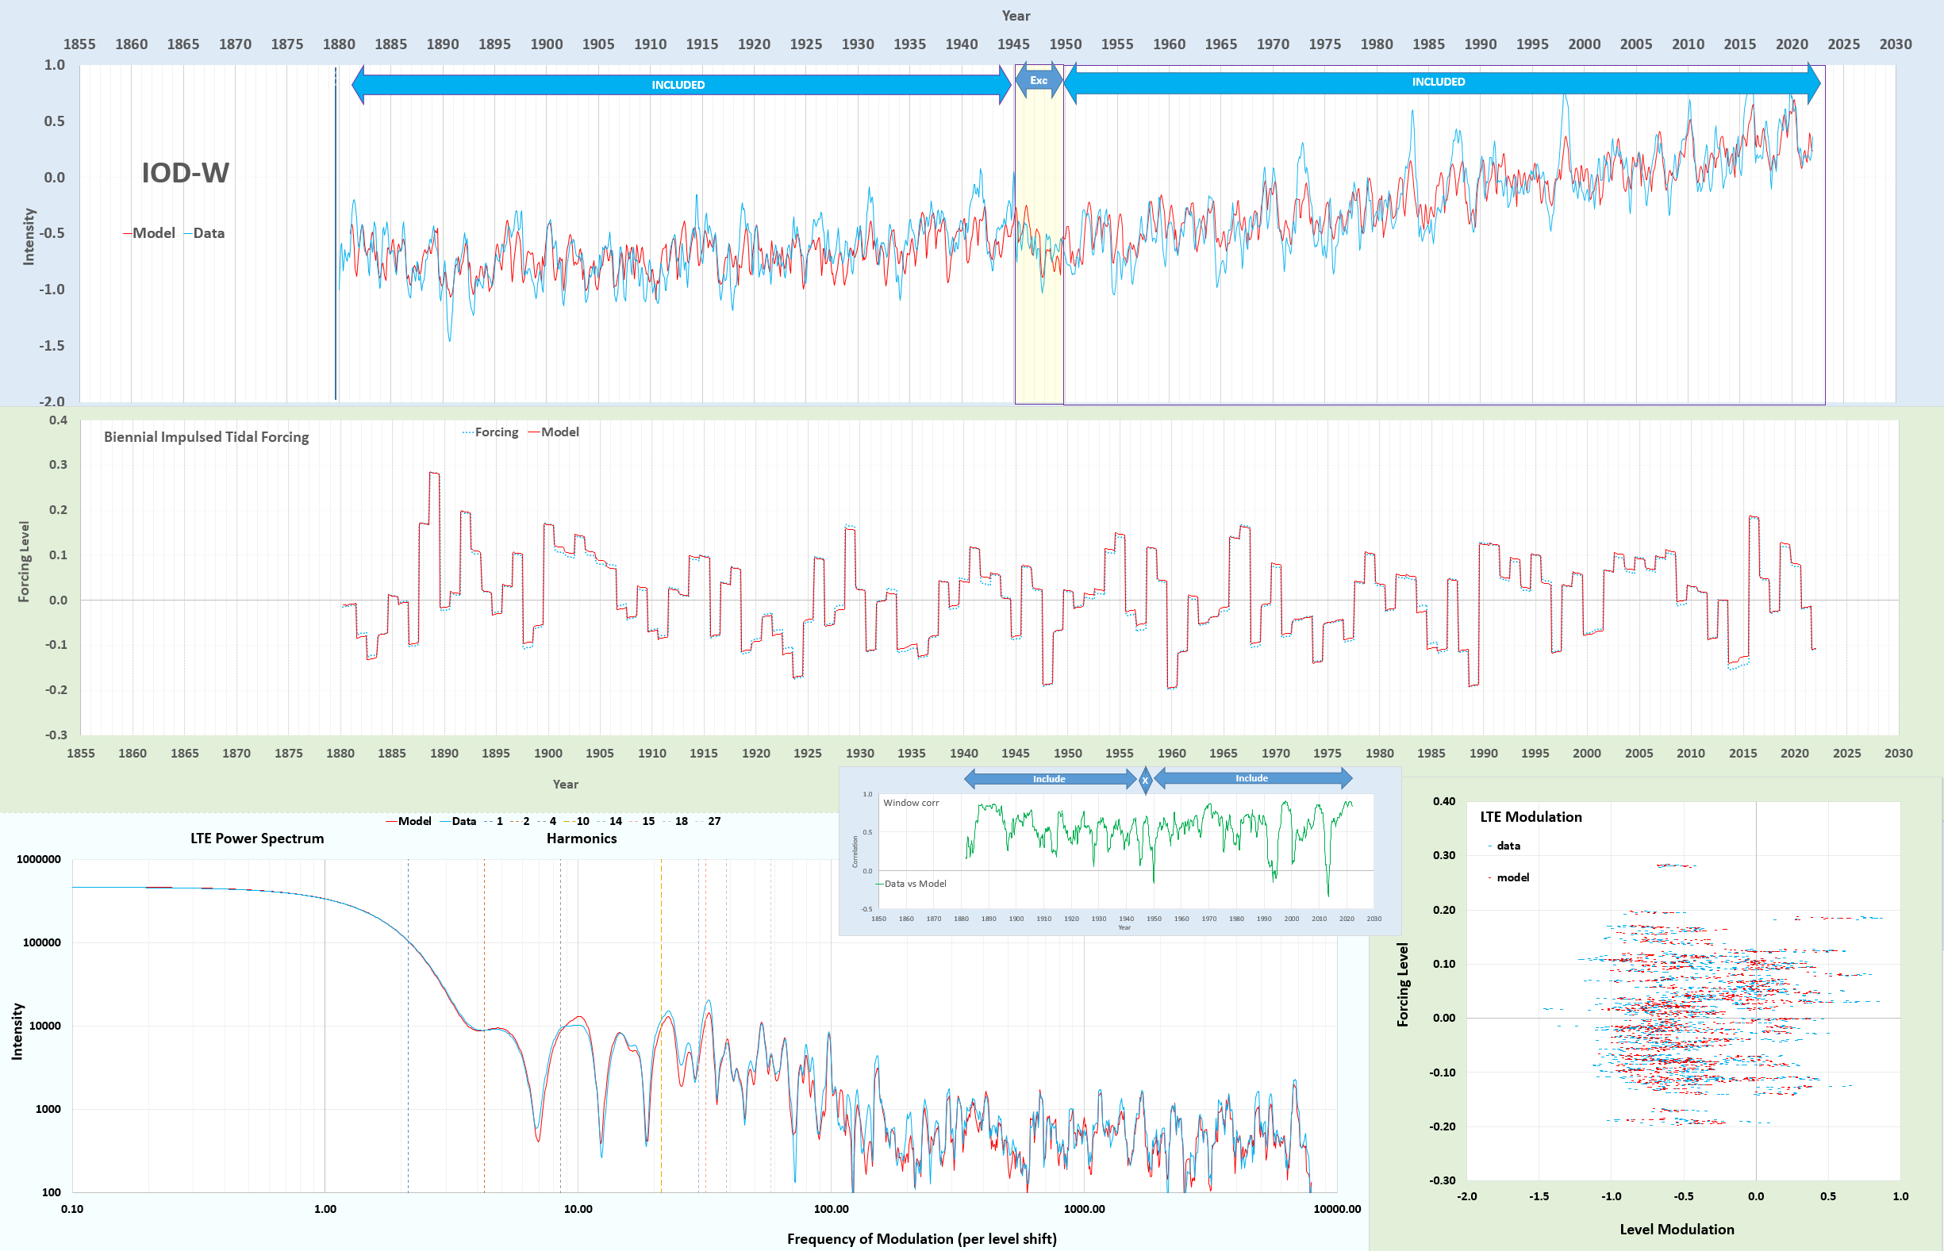Select the right Include arrow in correlation chart
Viewport: 1944px width, 1251px height.
[1251, 778]
